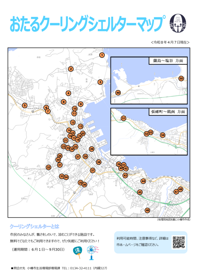Screen dimensions: 197x278
Task: Click the contact line TEL 0134-32-4111
Action: click(59, 268)
